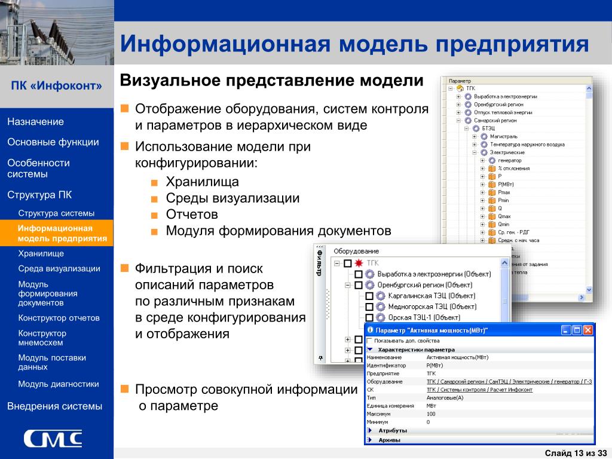The image size is (612, 459).
Task: Check Орская ТЭЦ-1 (Объект) checkbox
Action: point(369,318)
